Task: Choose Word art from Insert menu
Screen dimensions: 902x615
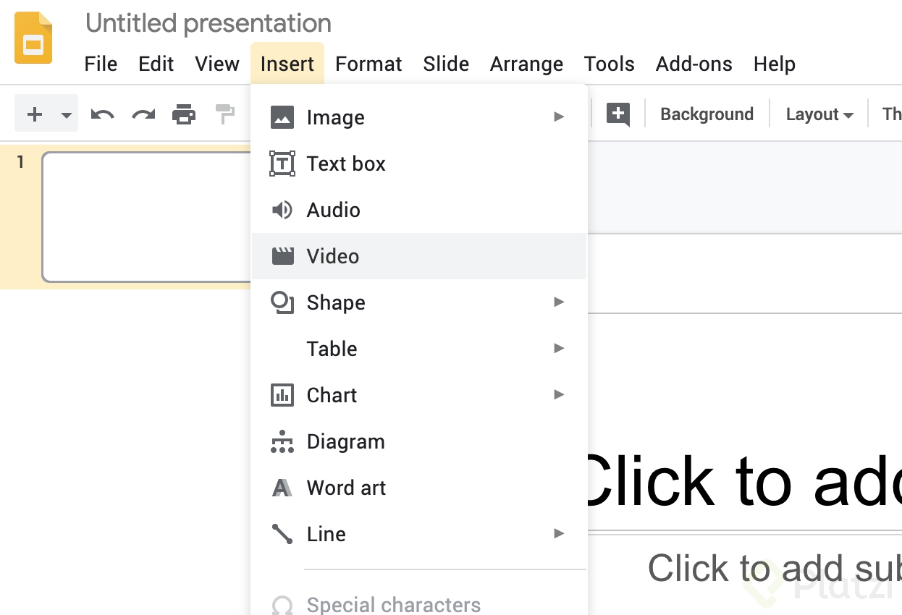Action: pyautogui.click(x=418, y=488)
